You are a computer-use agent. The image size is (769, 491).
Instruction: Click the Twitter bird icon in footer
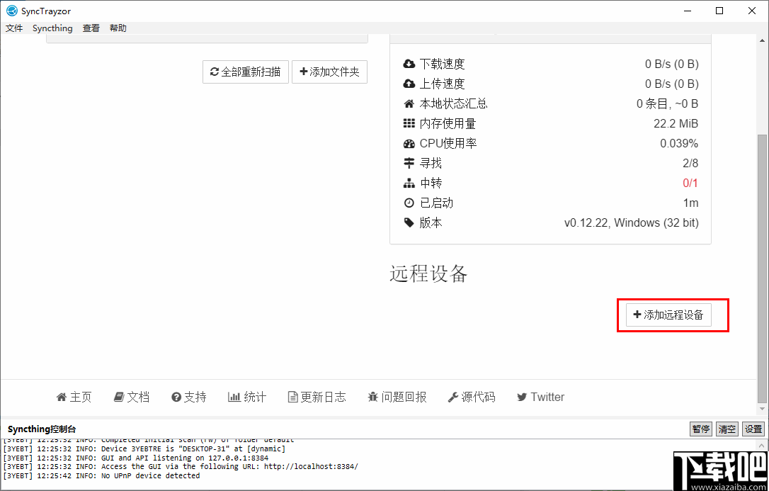522,397
